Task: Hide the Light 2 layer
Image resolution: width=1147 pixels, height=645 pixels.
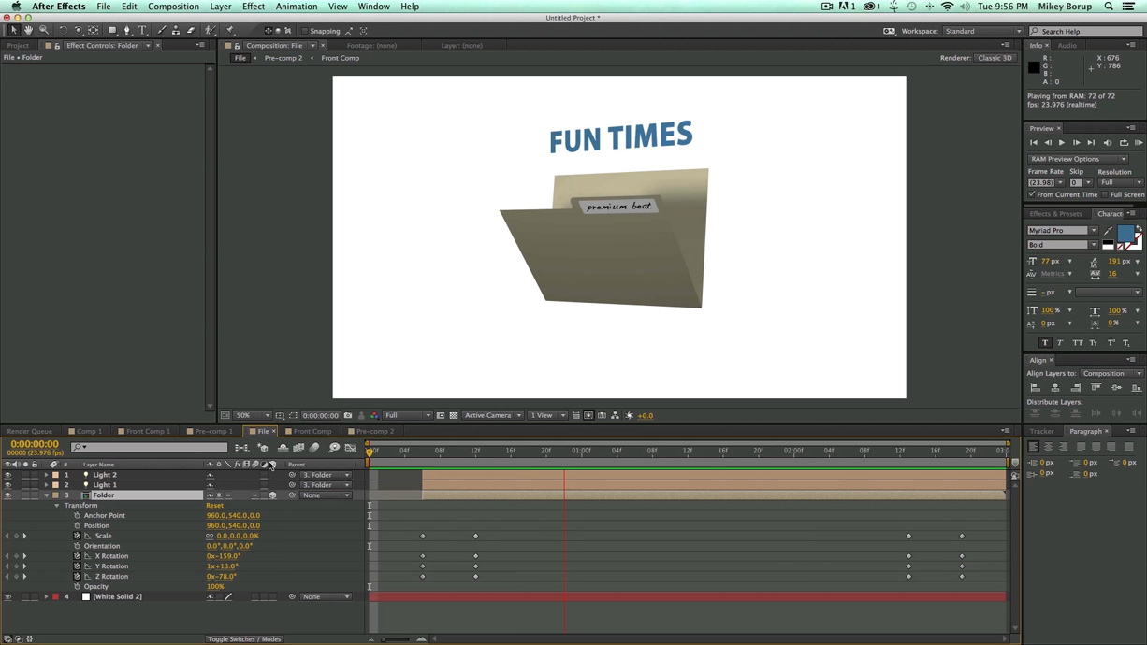Action: pyautogui.click(x=7, y=474)
